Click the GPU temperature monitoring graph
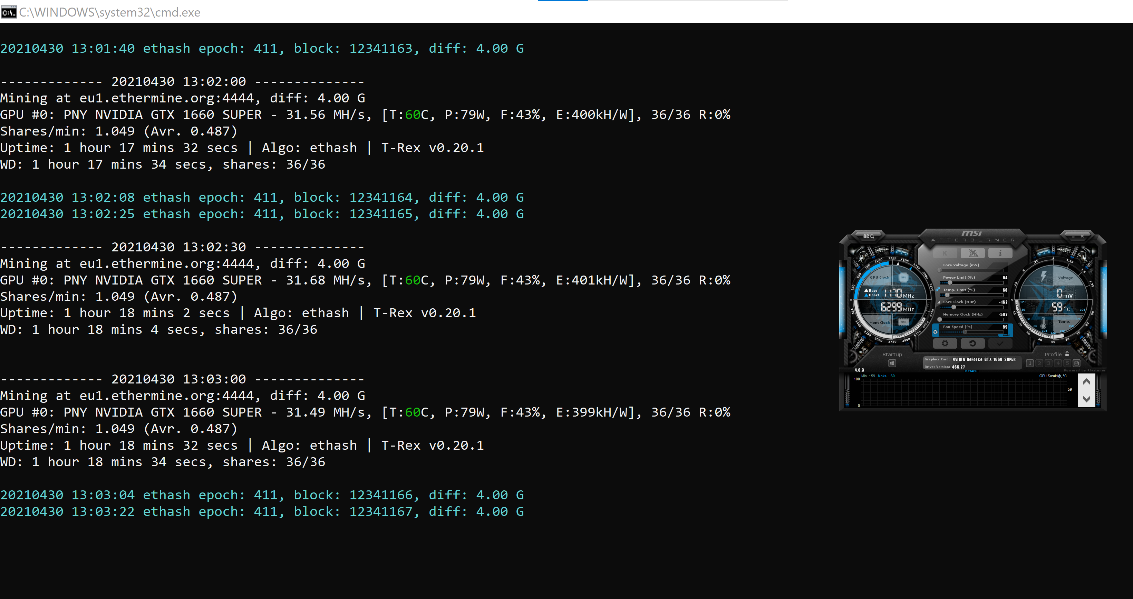The width and height of the screenshot is (1133, 599). [x=964, y=393]
